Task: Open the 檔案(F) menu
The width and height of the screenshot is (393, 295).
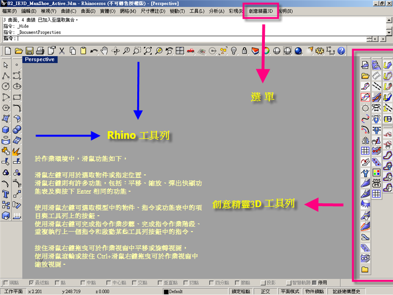Action: click(10, 11)
